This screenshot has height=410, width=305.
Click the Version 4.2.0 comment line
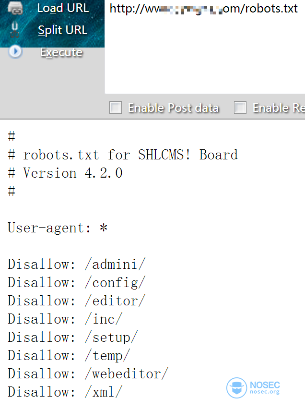point(65,173)
